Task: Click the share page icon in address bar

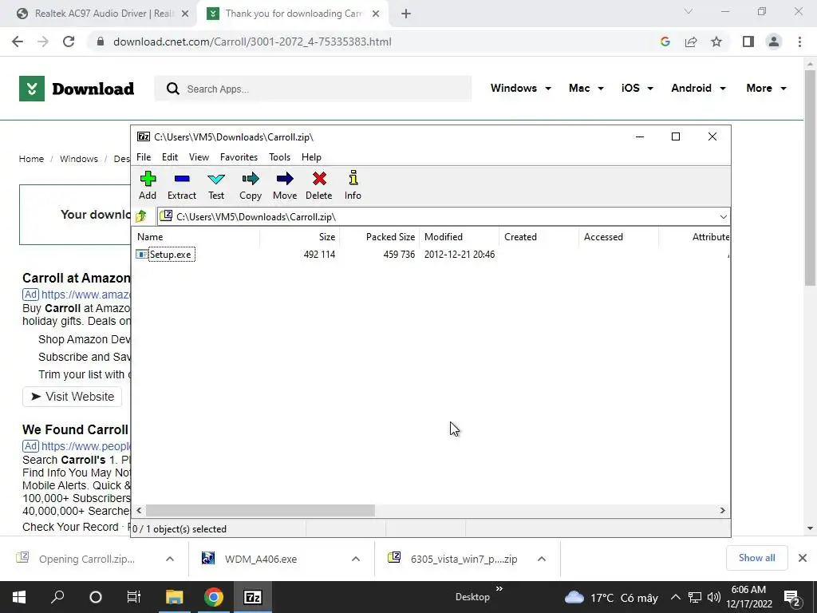Action: click(691, 42)
